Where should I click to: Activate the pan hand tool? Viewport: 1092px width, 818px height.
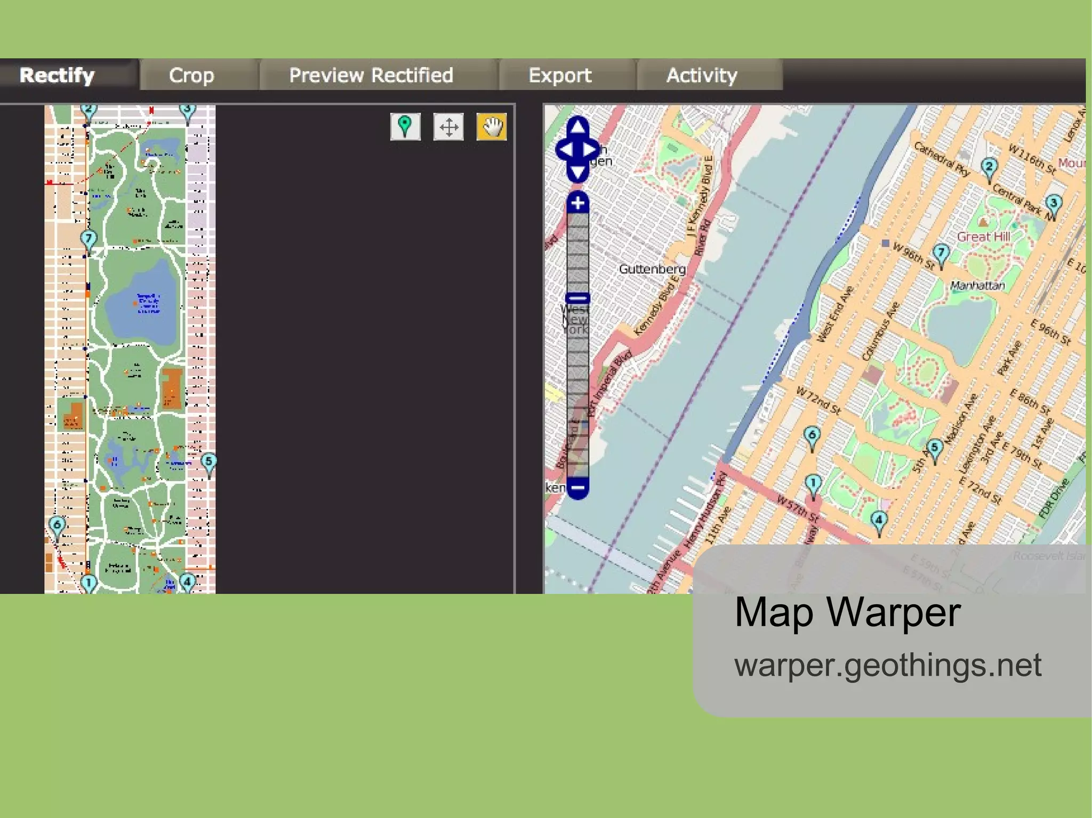tap(492, 127)
